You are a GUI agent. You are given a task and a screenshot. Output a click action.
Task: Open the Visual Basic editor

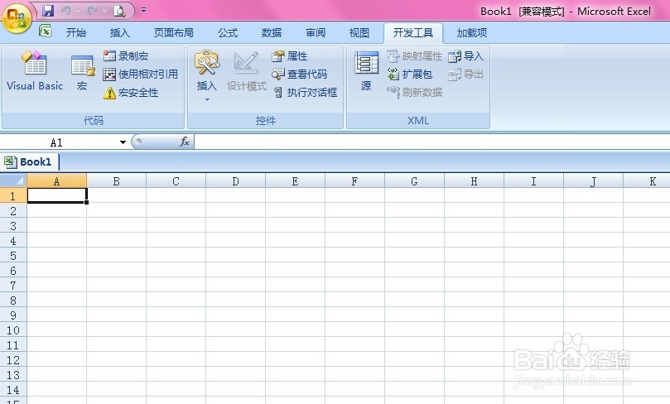tap(35, 70)
